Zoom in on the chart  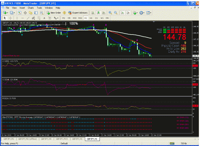[110, 13]
